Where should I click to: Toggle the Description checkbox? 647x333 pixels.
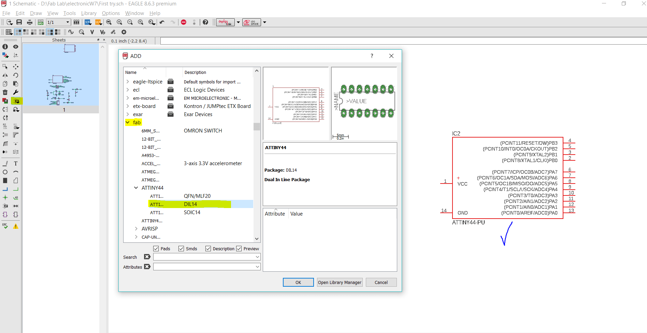208,249
